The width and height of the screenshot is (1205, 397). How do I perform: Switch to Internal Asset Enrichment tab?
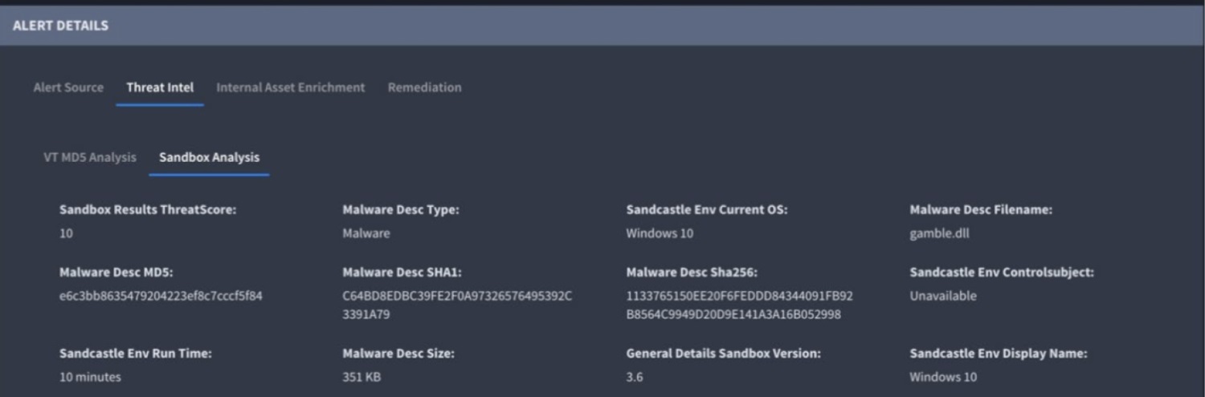pos(290,87)
